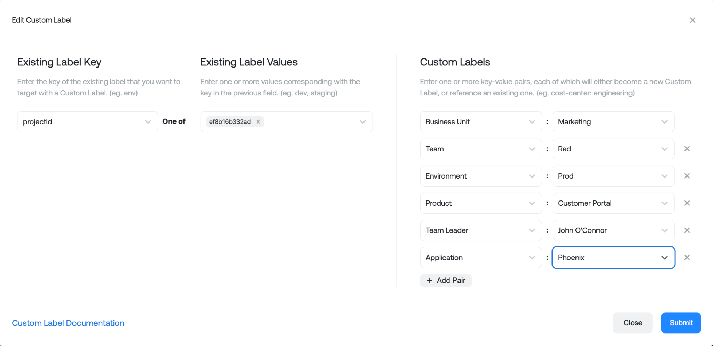Click the plus icon on Add Pair
The width and height of the screenshot is (713, 346).
click(x=429, y=280)
